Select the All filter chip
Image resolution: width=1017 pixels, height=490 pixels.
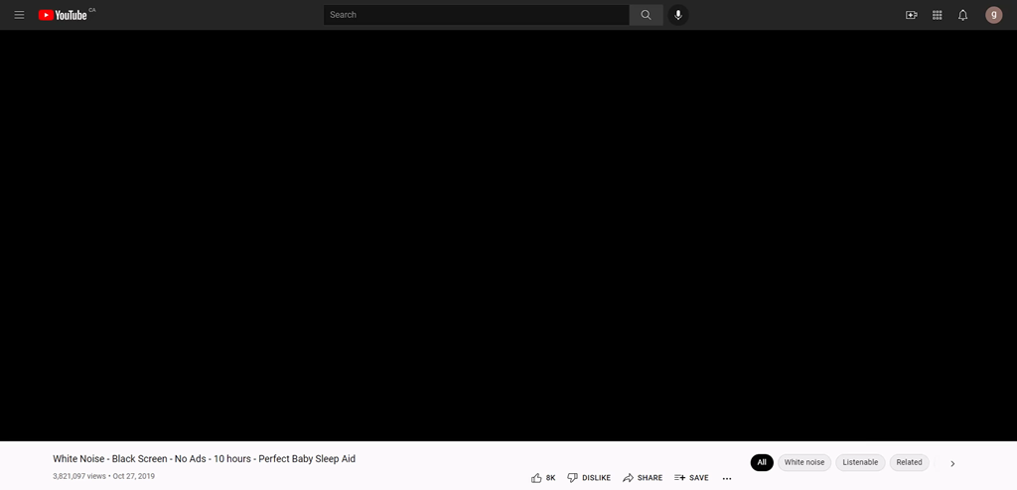(761, 462)
